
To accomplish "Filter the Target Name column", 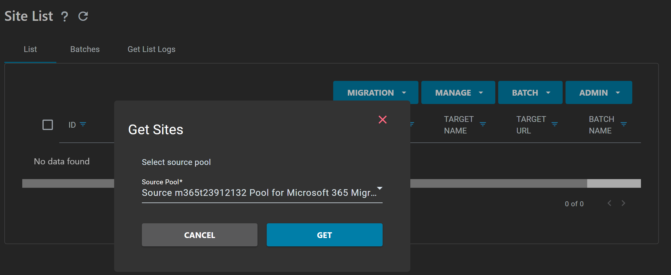I will [x=483, y=124].
